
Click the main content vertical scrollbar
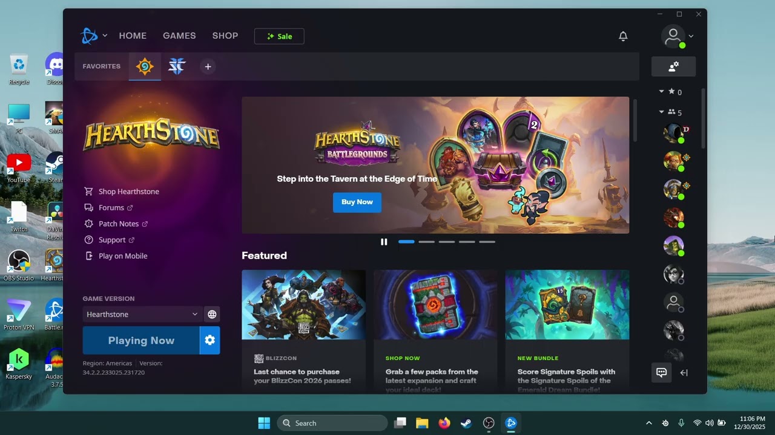[635, 121]
